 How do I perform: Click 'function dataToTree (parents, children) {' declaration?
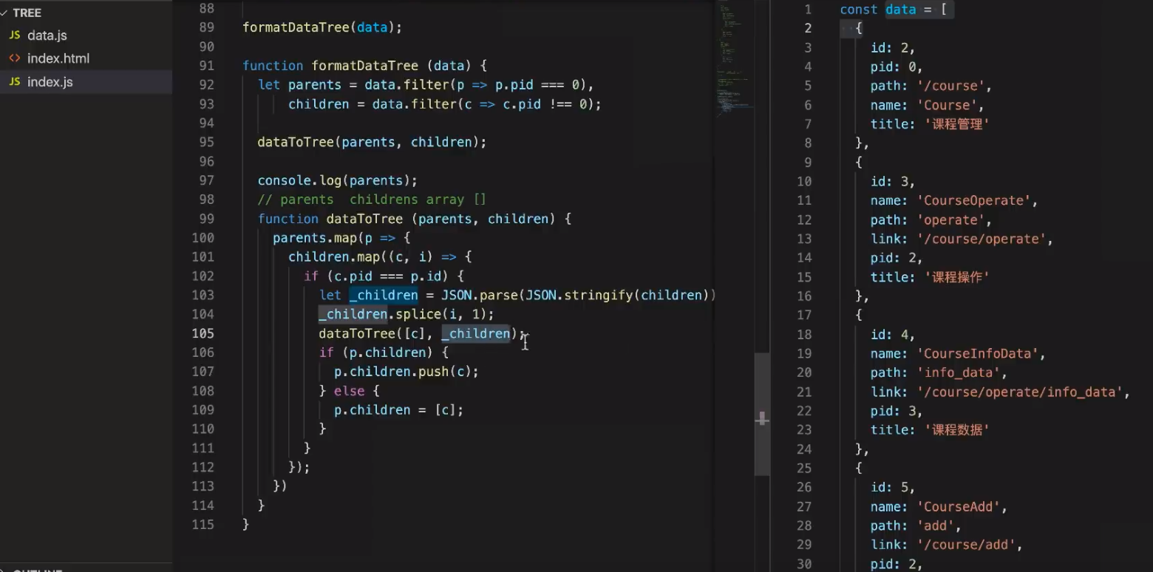[x=415, y=219]
